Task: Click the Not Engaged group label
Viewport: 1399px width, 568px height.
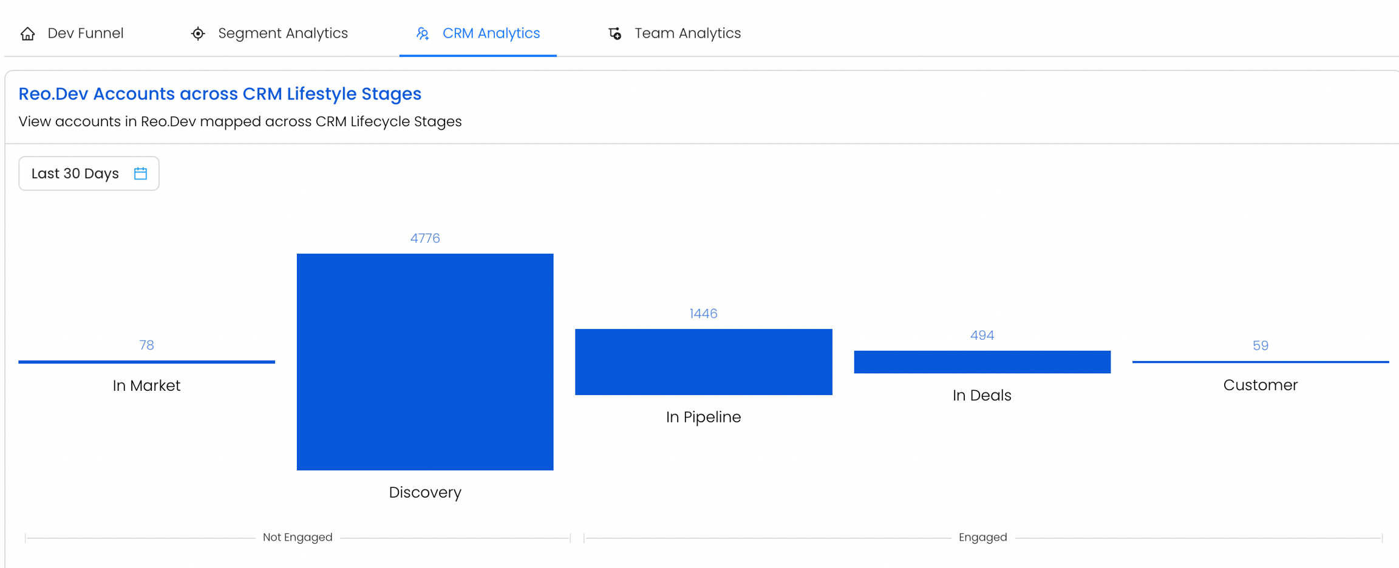Action: (x=298, y=537)
